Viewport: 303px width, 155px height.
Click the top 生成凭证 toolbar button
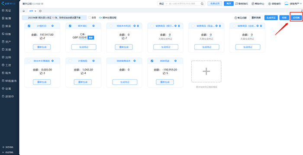[271, 18]
